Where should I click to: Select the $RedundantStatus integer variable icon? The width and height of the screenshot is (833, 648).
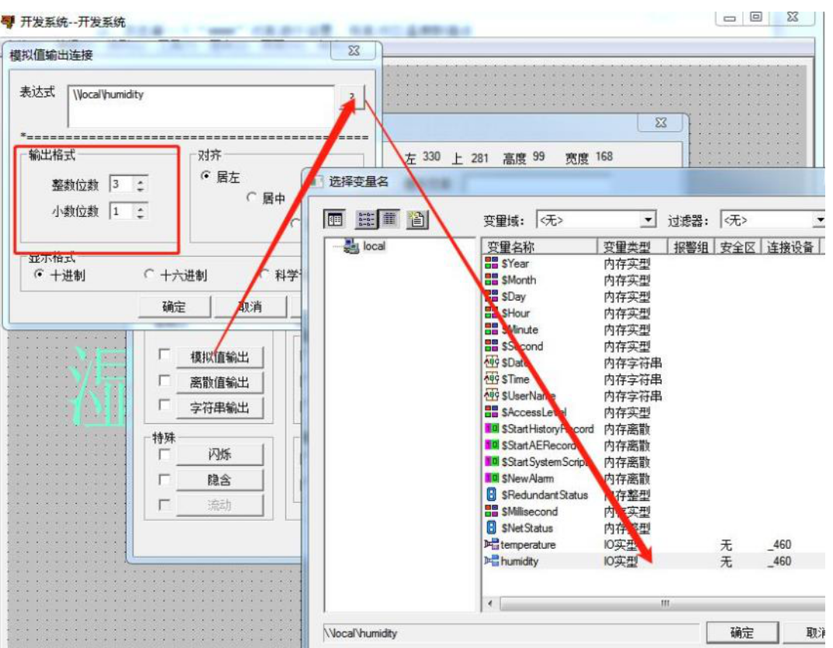tap(492, 495)
